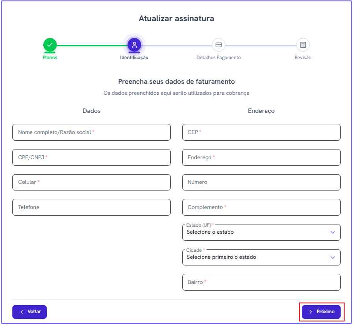
Task: Select the Celular input field
Action: (91, 182)
